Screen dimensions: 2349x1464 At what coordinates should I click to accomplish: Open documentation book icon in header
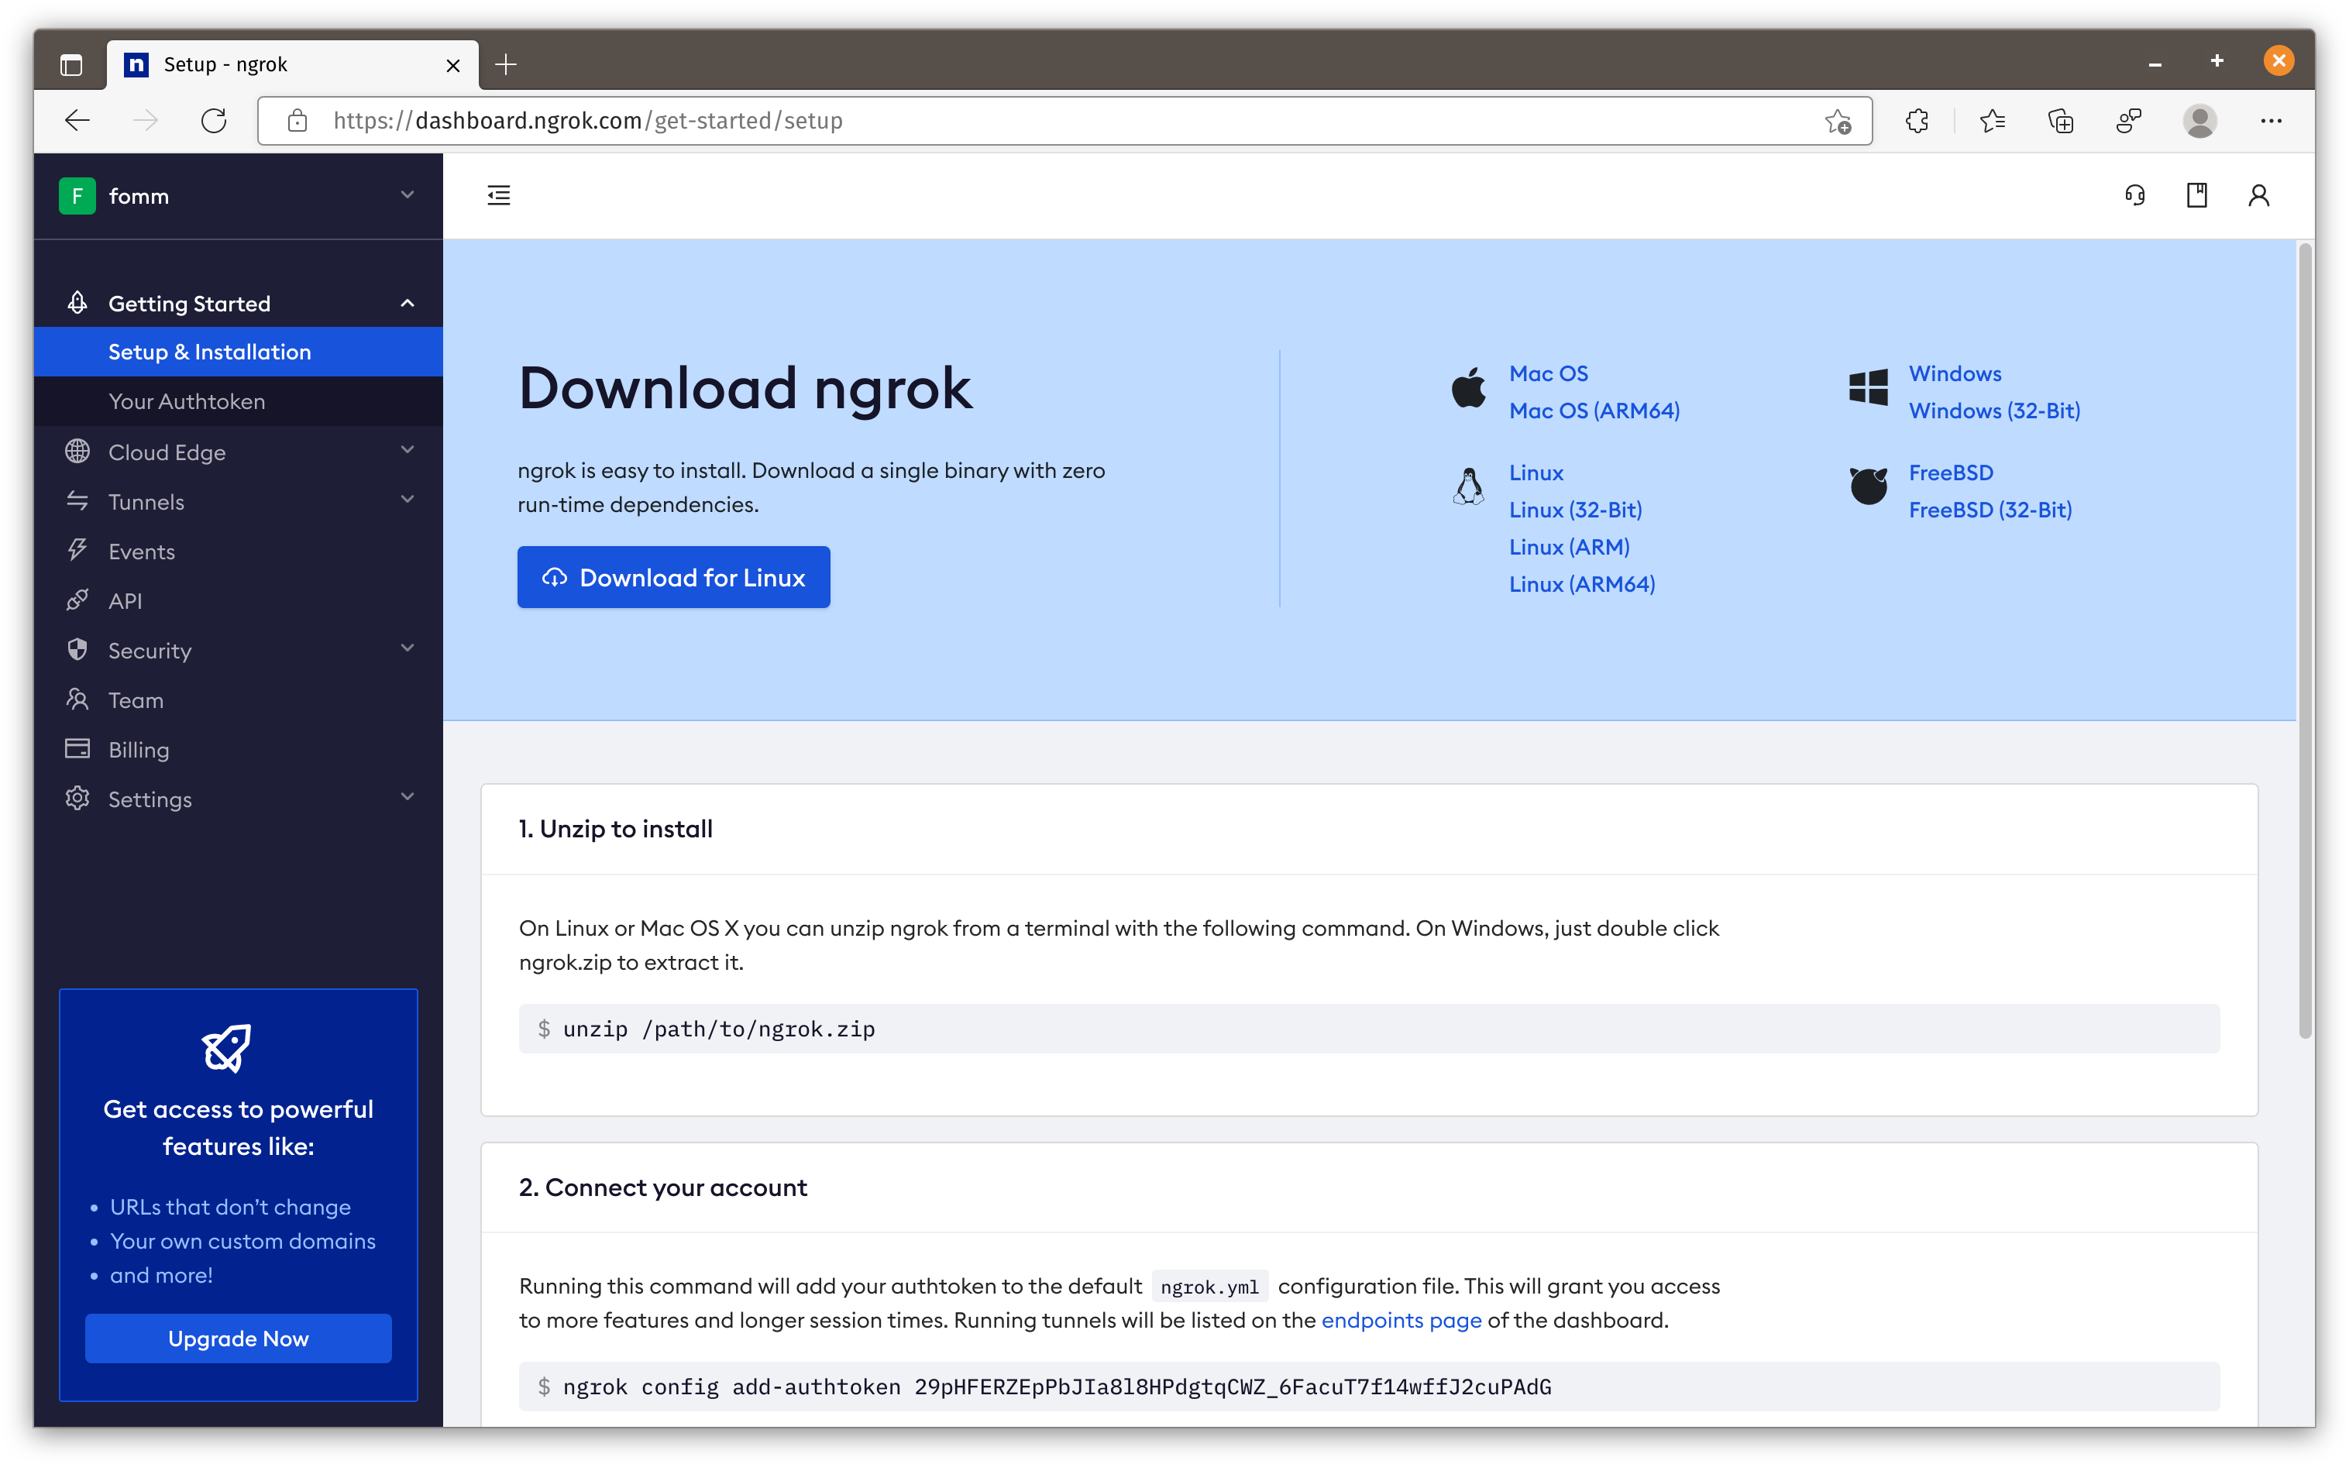click(2196, 195)
